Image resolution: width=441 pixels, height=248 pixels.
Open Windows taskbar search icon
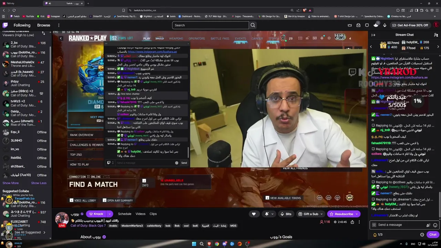click(202, 244)
